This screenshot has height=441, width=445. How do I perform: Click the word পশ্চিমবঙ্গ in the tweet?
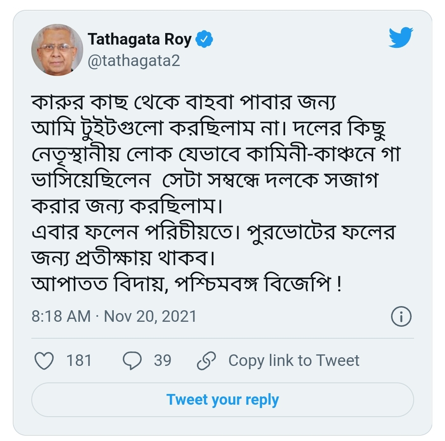216,284
